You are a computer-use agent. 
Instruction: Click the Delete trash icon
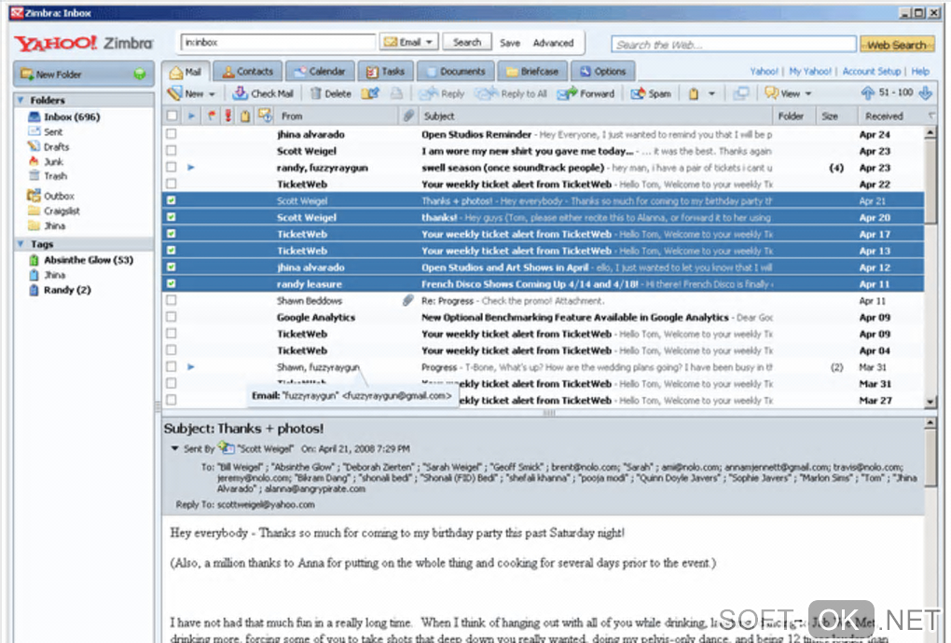point(315,93)
